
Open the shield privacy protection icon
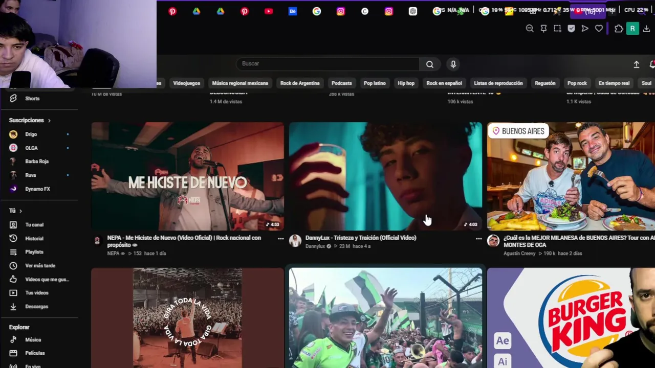click(x=571, y=29)
